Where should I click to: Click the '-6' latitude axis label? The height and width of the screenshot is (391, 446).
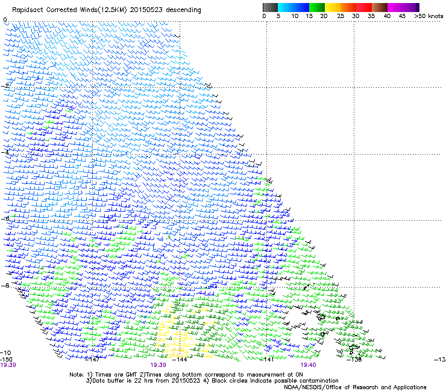pyautogui.click(x=5, y=218)
